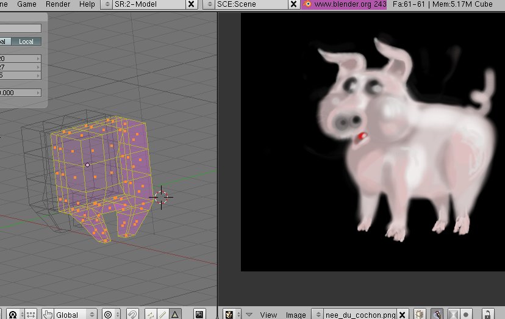Viewport: 505px width, 319px height.
Task: Open the Image menu in image editor
Action: (296, 315)
